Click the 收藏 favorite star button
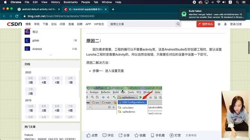Screen dimensions: 250x140 pyautogui.click(x=140, y=135)
